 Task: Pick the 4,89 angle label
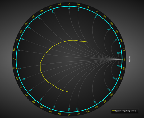79,114
